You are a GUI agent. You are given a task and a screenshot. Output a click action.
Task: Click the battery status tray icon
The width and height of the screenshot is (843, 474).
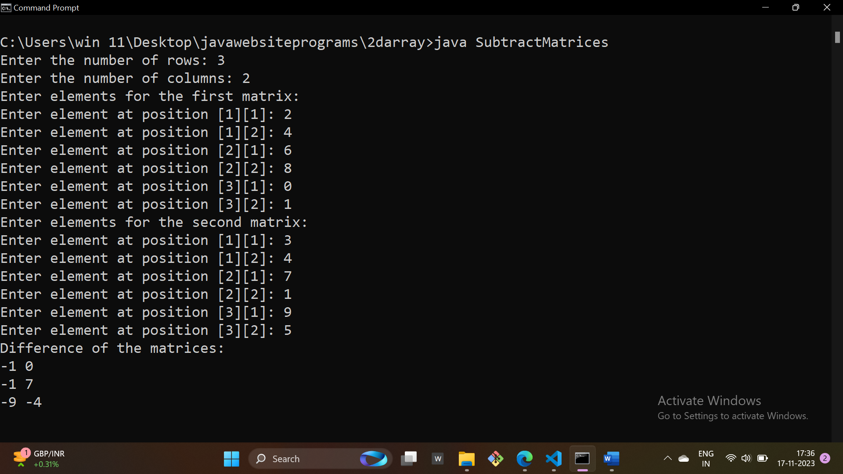point(763,459)
